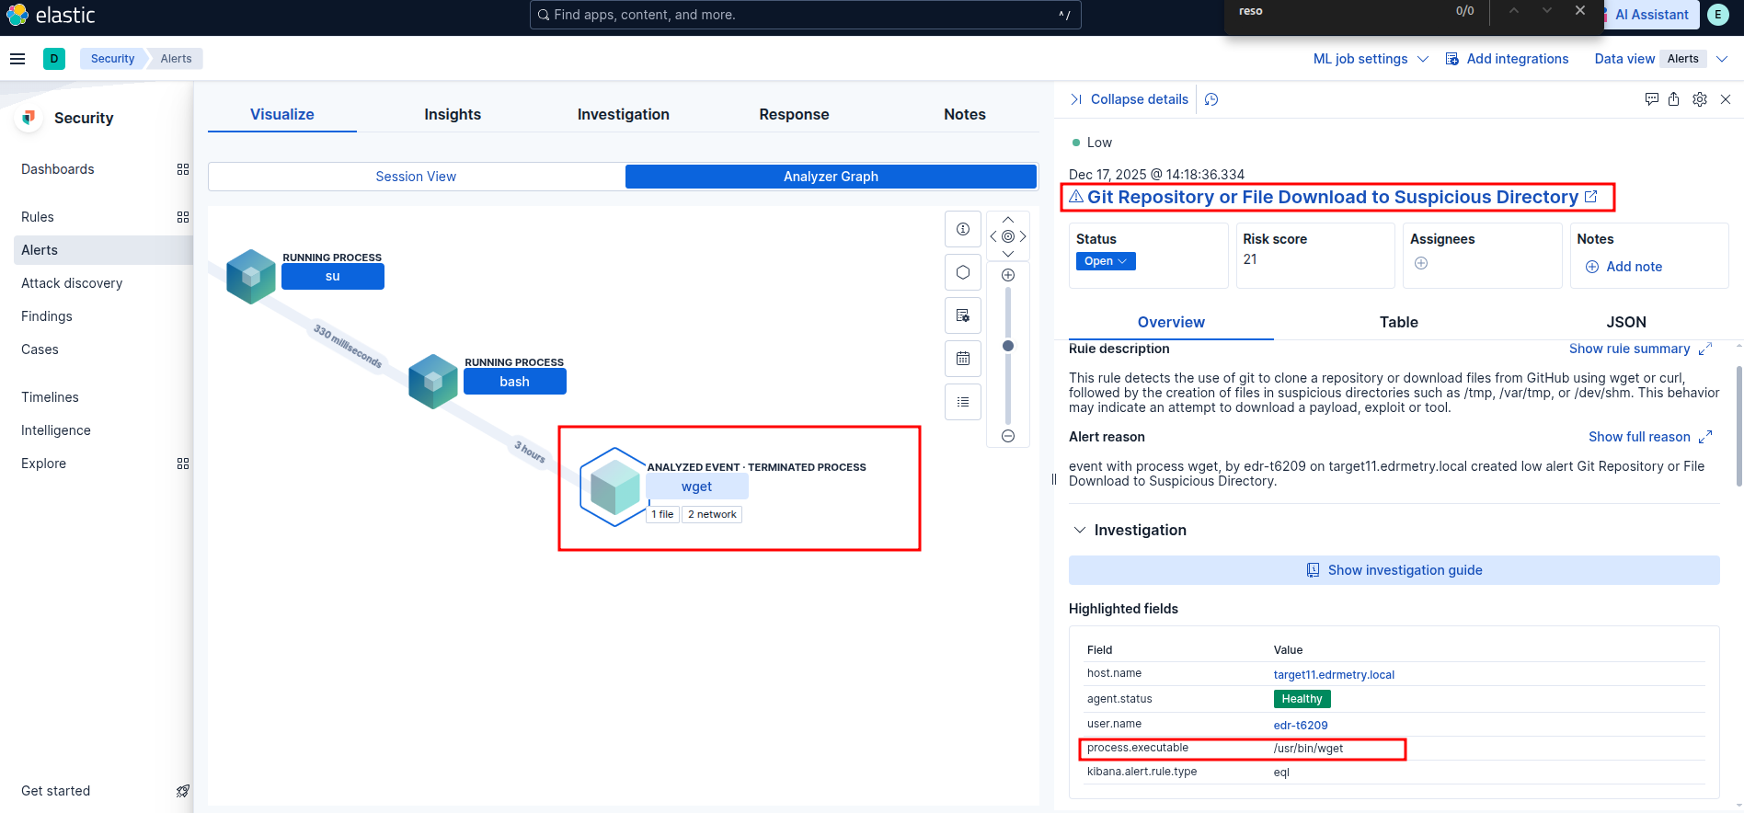Viewport: 1744px width, 813px height.
Task: Click the share alert icon
Action: click(1674, 99)
